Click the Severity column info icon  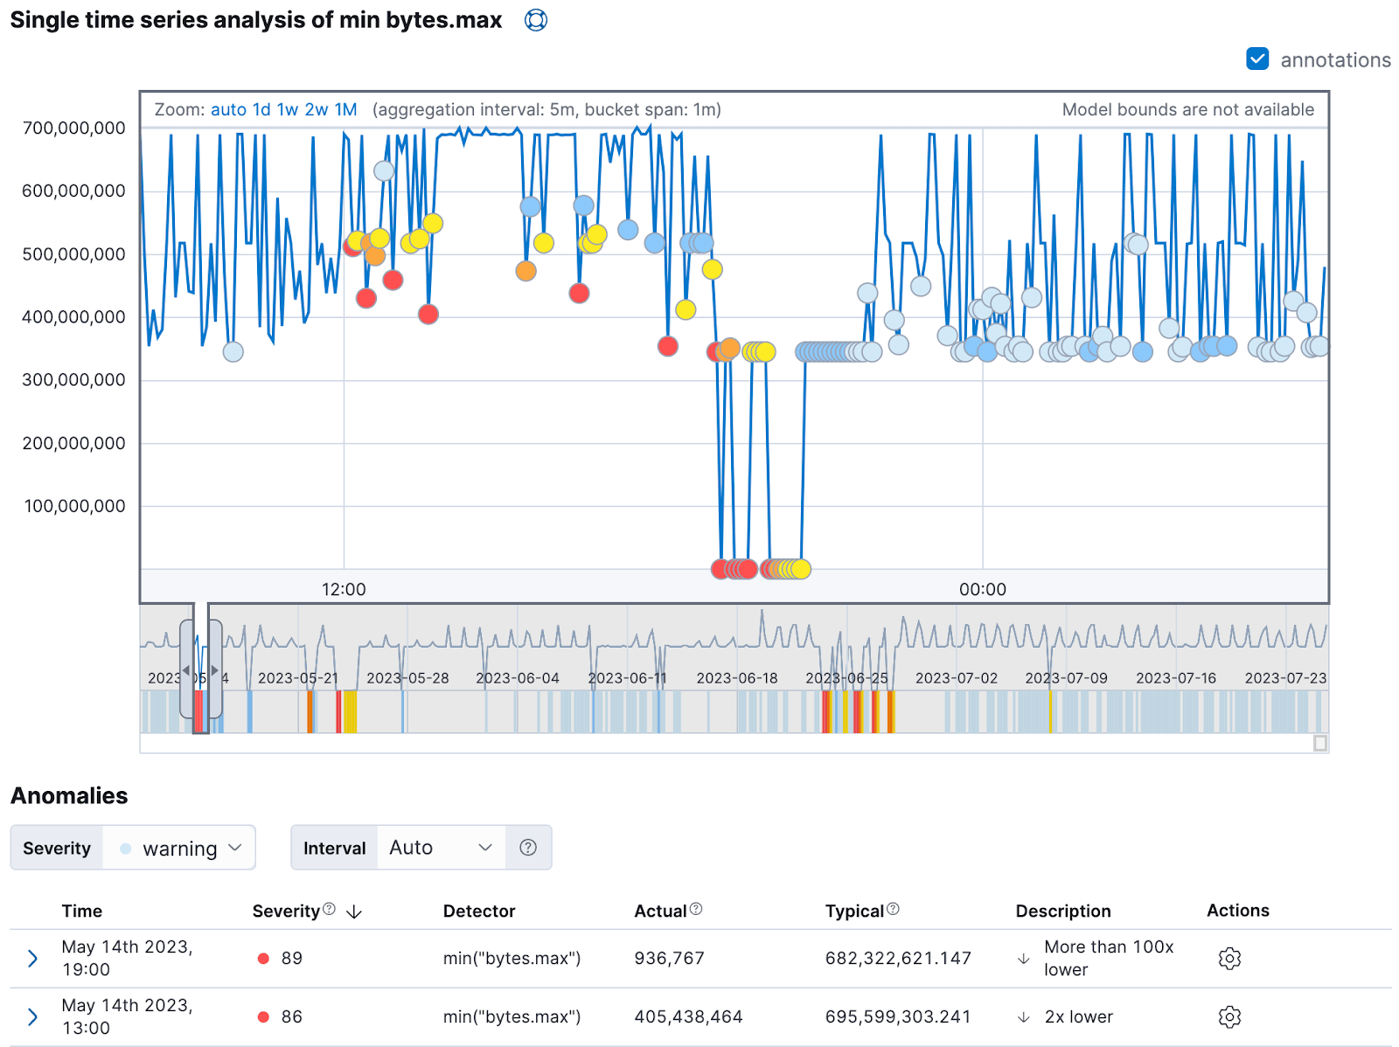click(x=329, y=909)
